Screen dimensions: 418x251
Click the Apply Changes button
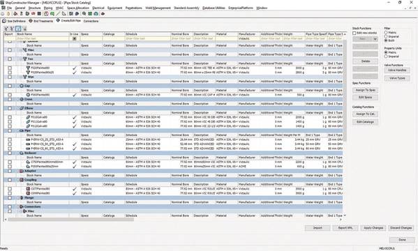(373, 228)
